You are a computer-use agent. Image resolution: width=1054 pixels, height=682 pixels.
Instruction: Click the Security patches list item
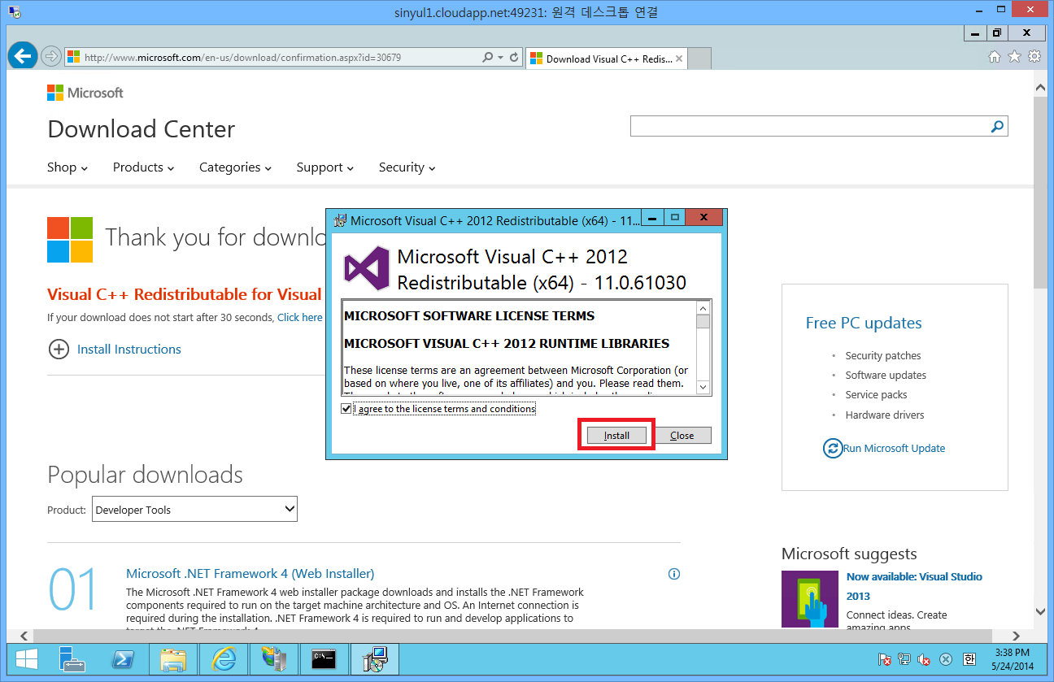pyautogui.click(x=883, y=355)
